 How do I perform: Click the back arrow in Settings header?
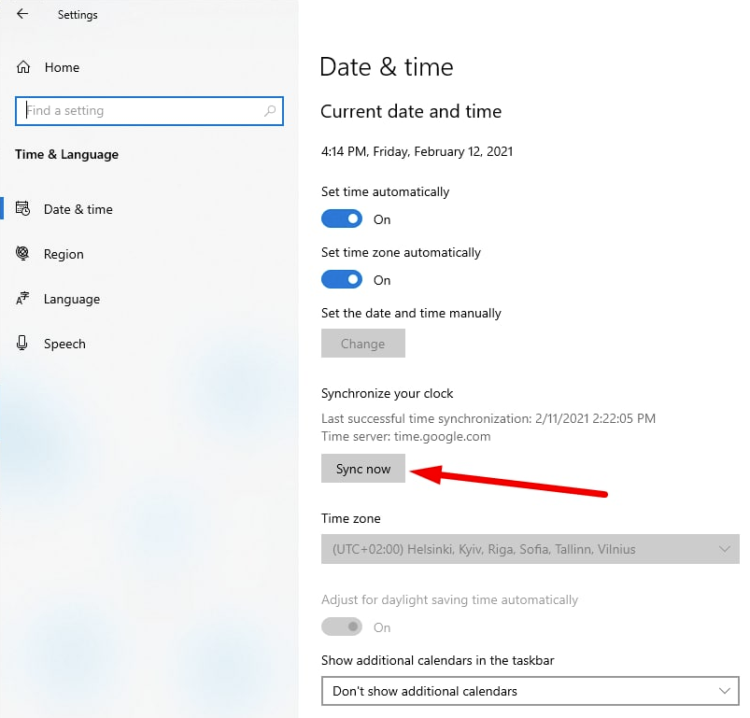tap(22, 14)
